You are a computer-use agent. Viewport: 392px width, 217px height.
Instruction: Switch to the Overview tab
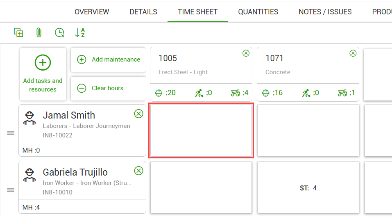point(92,12)
